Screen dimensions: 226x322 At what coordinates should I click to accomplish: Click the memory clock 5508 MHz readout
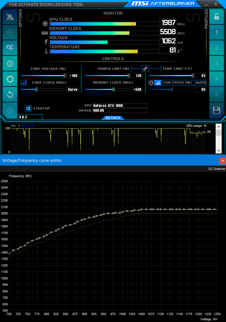click(168, 32)
